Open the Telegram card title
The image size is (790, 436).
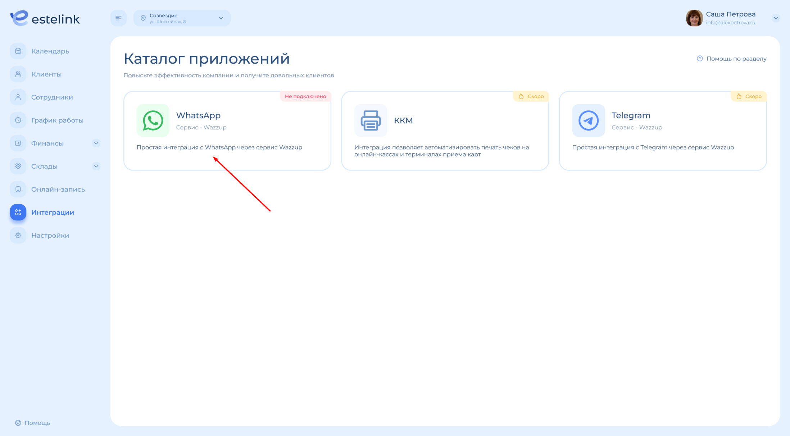click(x=631, y=115)
